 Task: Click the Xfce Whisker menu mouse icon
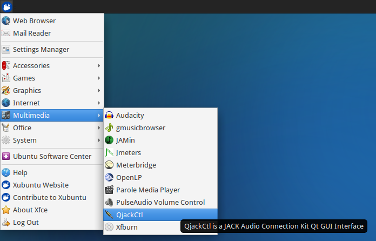pyautogui.click(x=6, y=6)
